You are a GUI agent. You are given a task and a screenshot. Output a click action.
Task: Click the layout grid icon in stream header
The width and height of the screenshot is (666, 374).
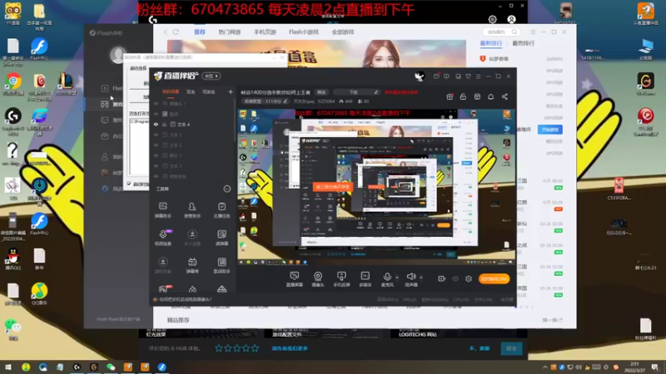point(477,96)
